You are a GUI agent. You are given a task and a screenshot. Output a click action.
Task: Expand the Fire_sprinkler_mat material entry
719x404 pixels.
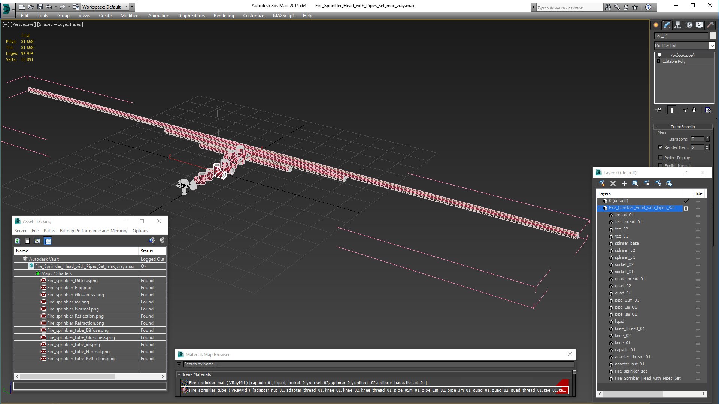[180, 383]
